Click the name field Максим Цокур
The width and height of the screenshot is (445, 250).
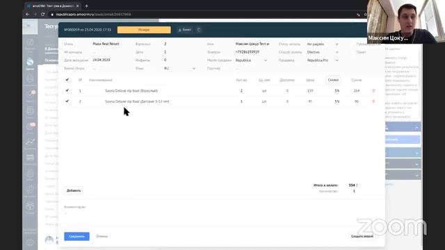coord(252,44)
